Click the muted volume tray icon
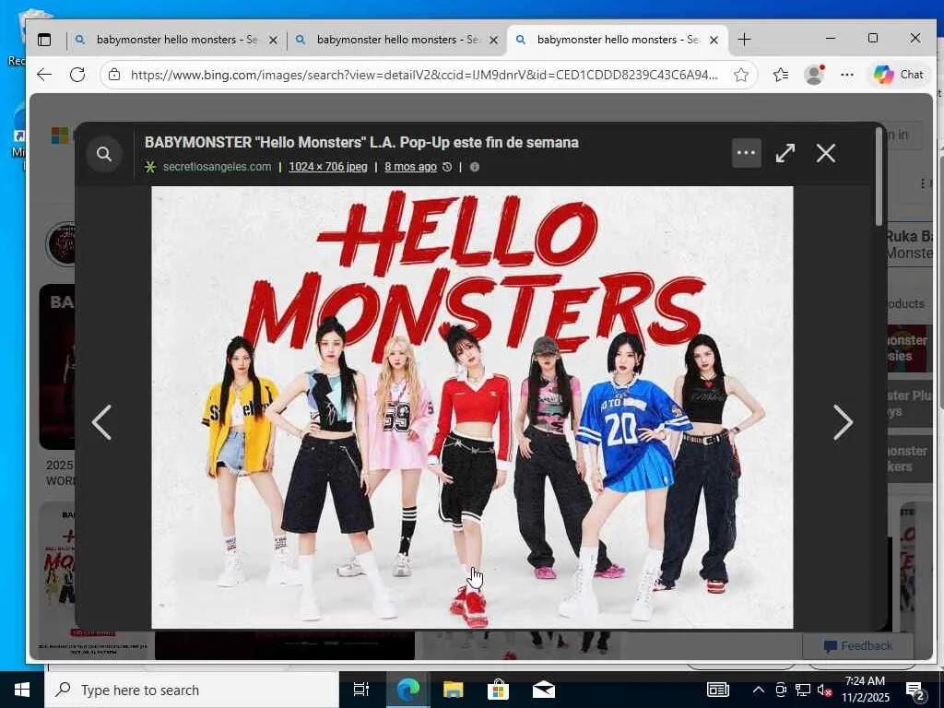 (824, 690)
